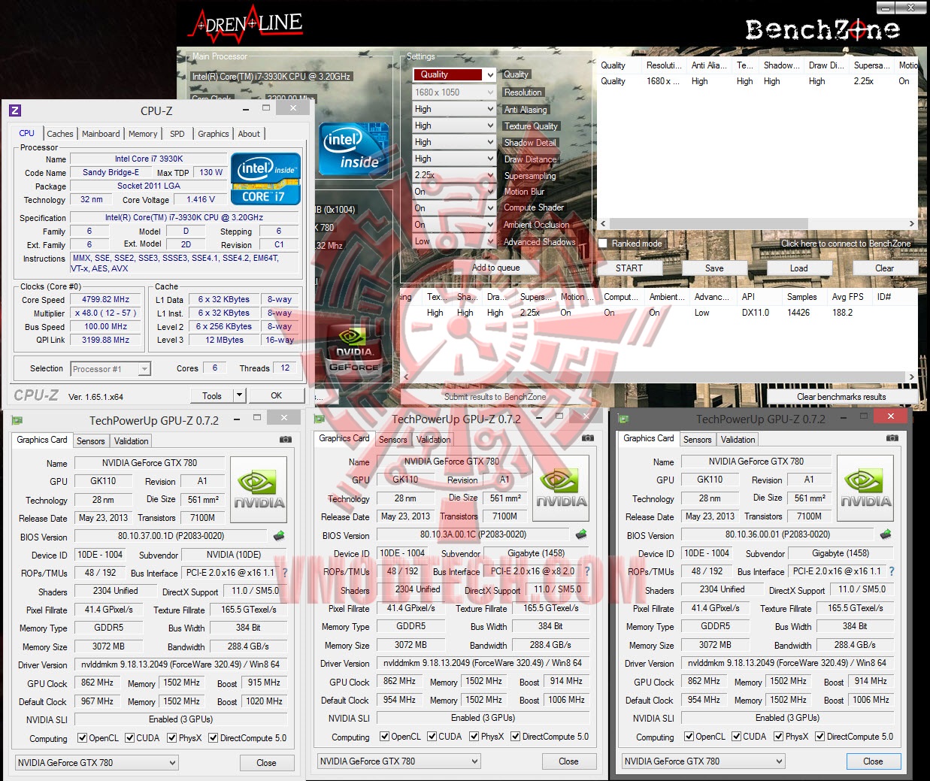This screenshot has width=930, height=781.
Task: Click CPU-Z title bar app icon
Action: pos(15,110)
